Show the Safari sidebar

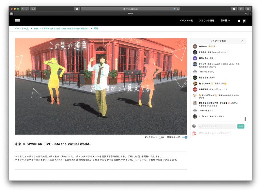tap(33, 9)
